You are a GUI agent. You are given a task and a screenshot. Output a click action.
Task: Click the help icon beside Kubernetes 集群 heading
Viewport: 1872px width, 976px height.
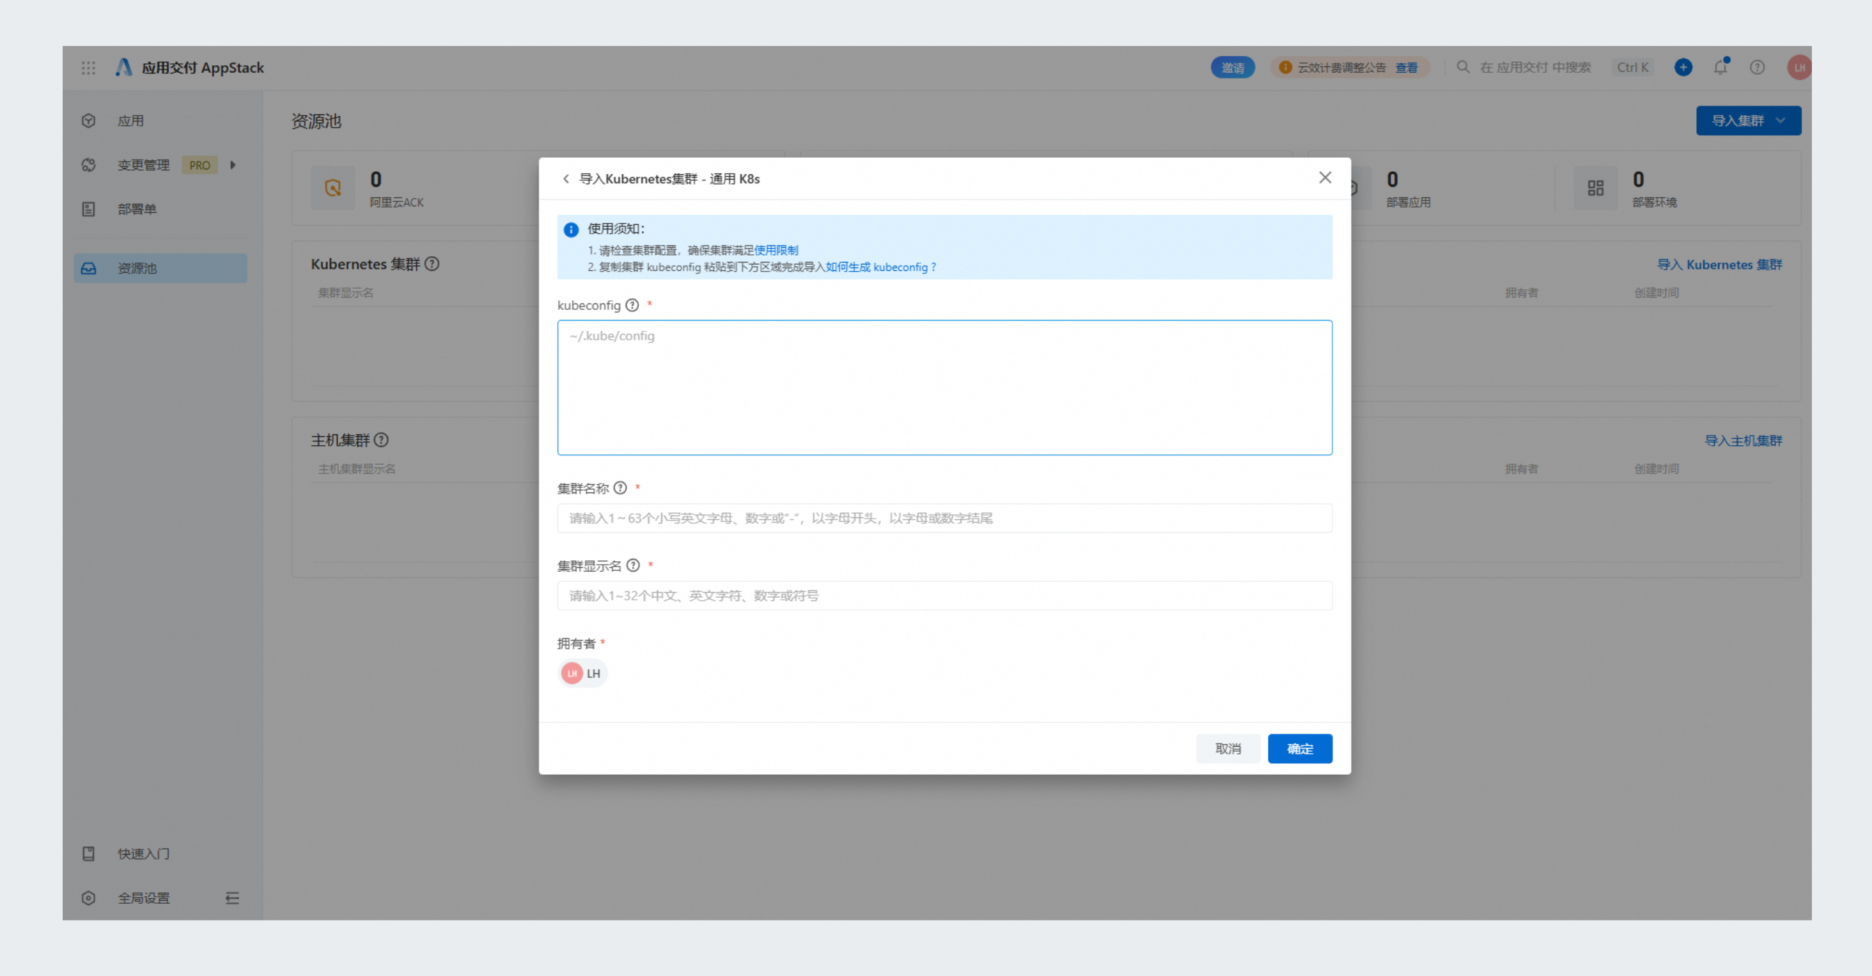coord(432,264)
